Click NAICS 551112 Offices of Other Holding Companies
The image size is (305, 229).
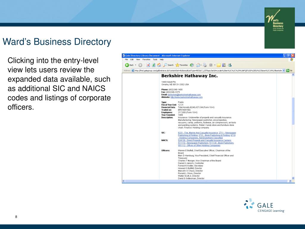pyautogui.click(x=199, y=145)
